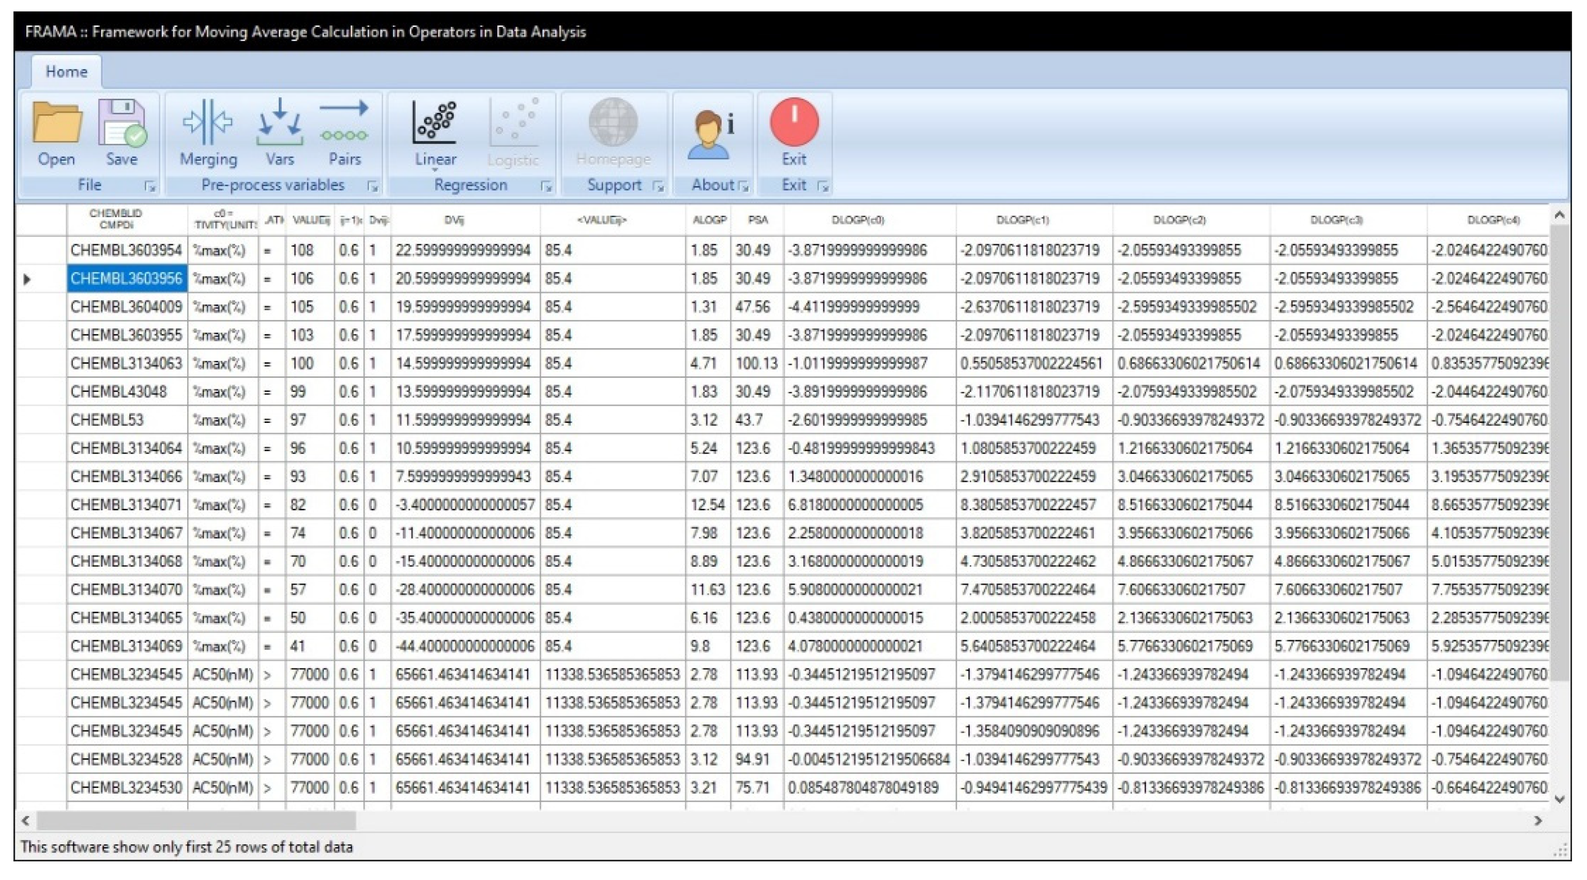Click the Open folder icon
This screenshot has width=1587, height=880.
[57, 123]
